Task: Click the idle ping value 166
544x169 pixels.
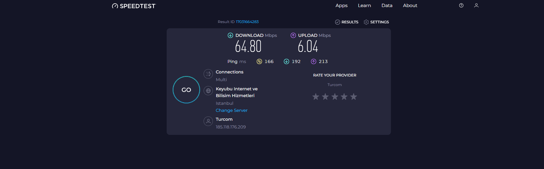Action: [269, 61]
